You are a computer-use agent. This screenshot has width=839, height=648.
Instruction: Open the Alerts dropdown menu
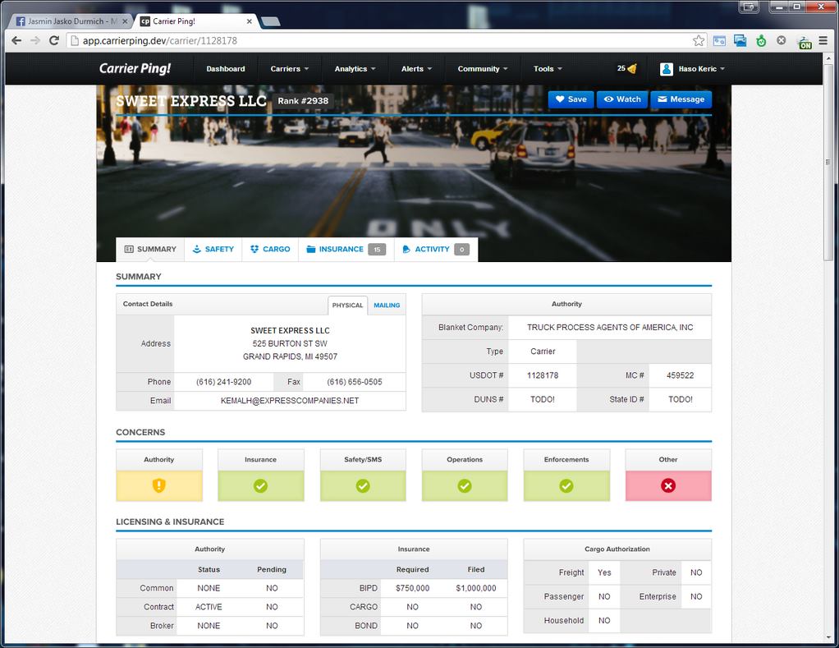pos(416,68)
